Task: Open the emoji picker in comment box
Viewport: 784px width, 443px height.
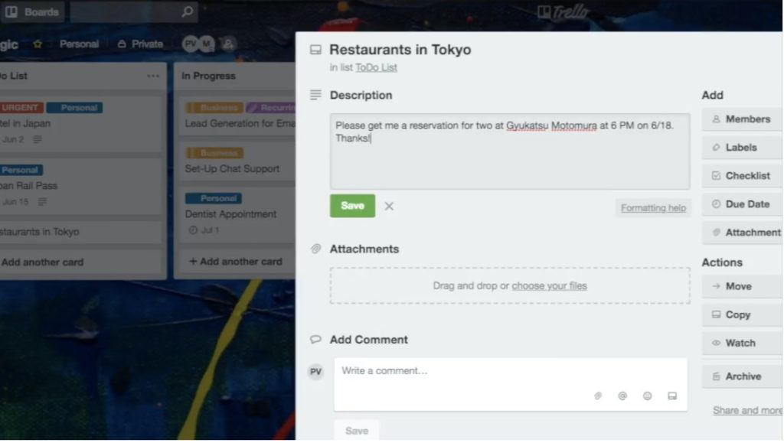Action: pos(648,396)
